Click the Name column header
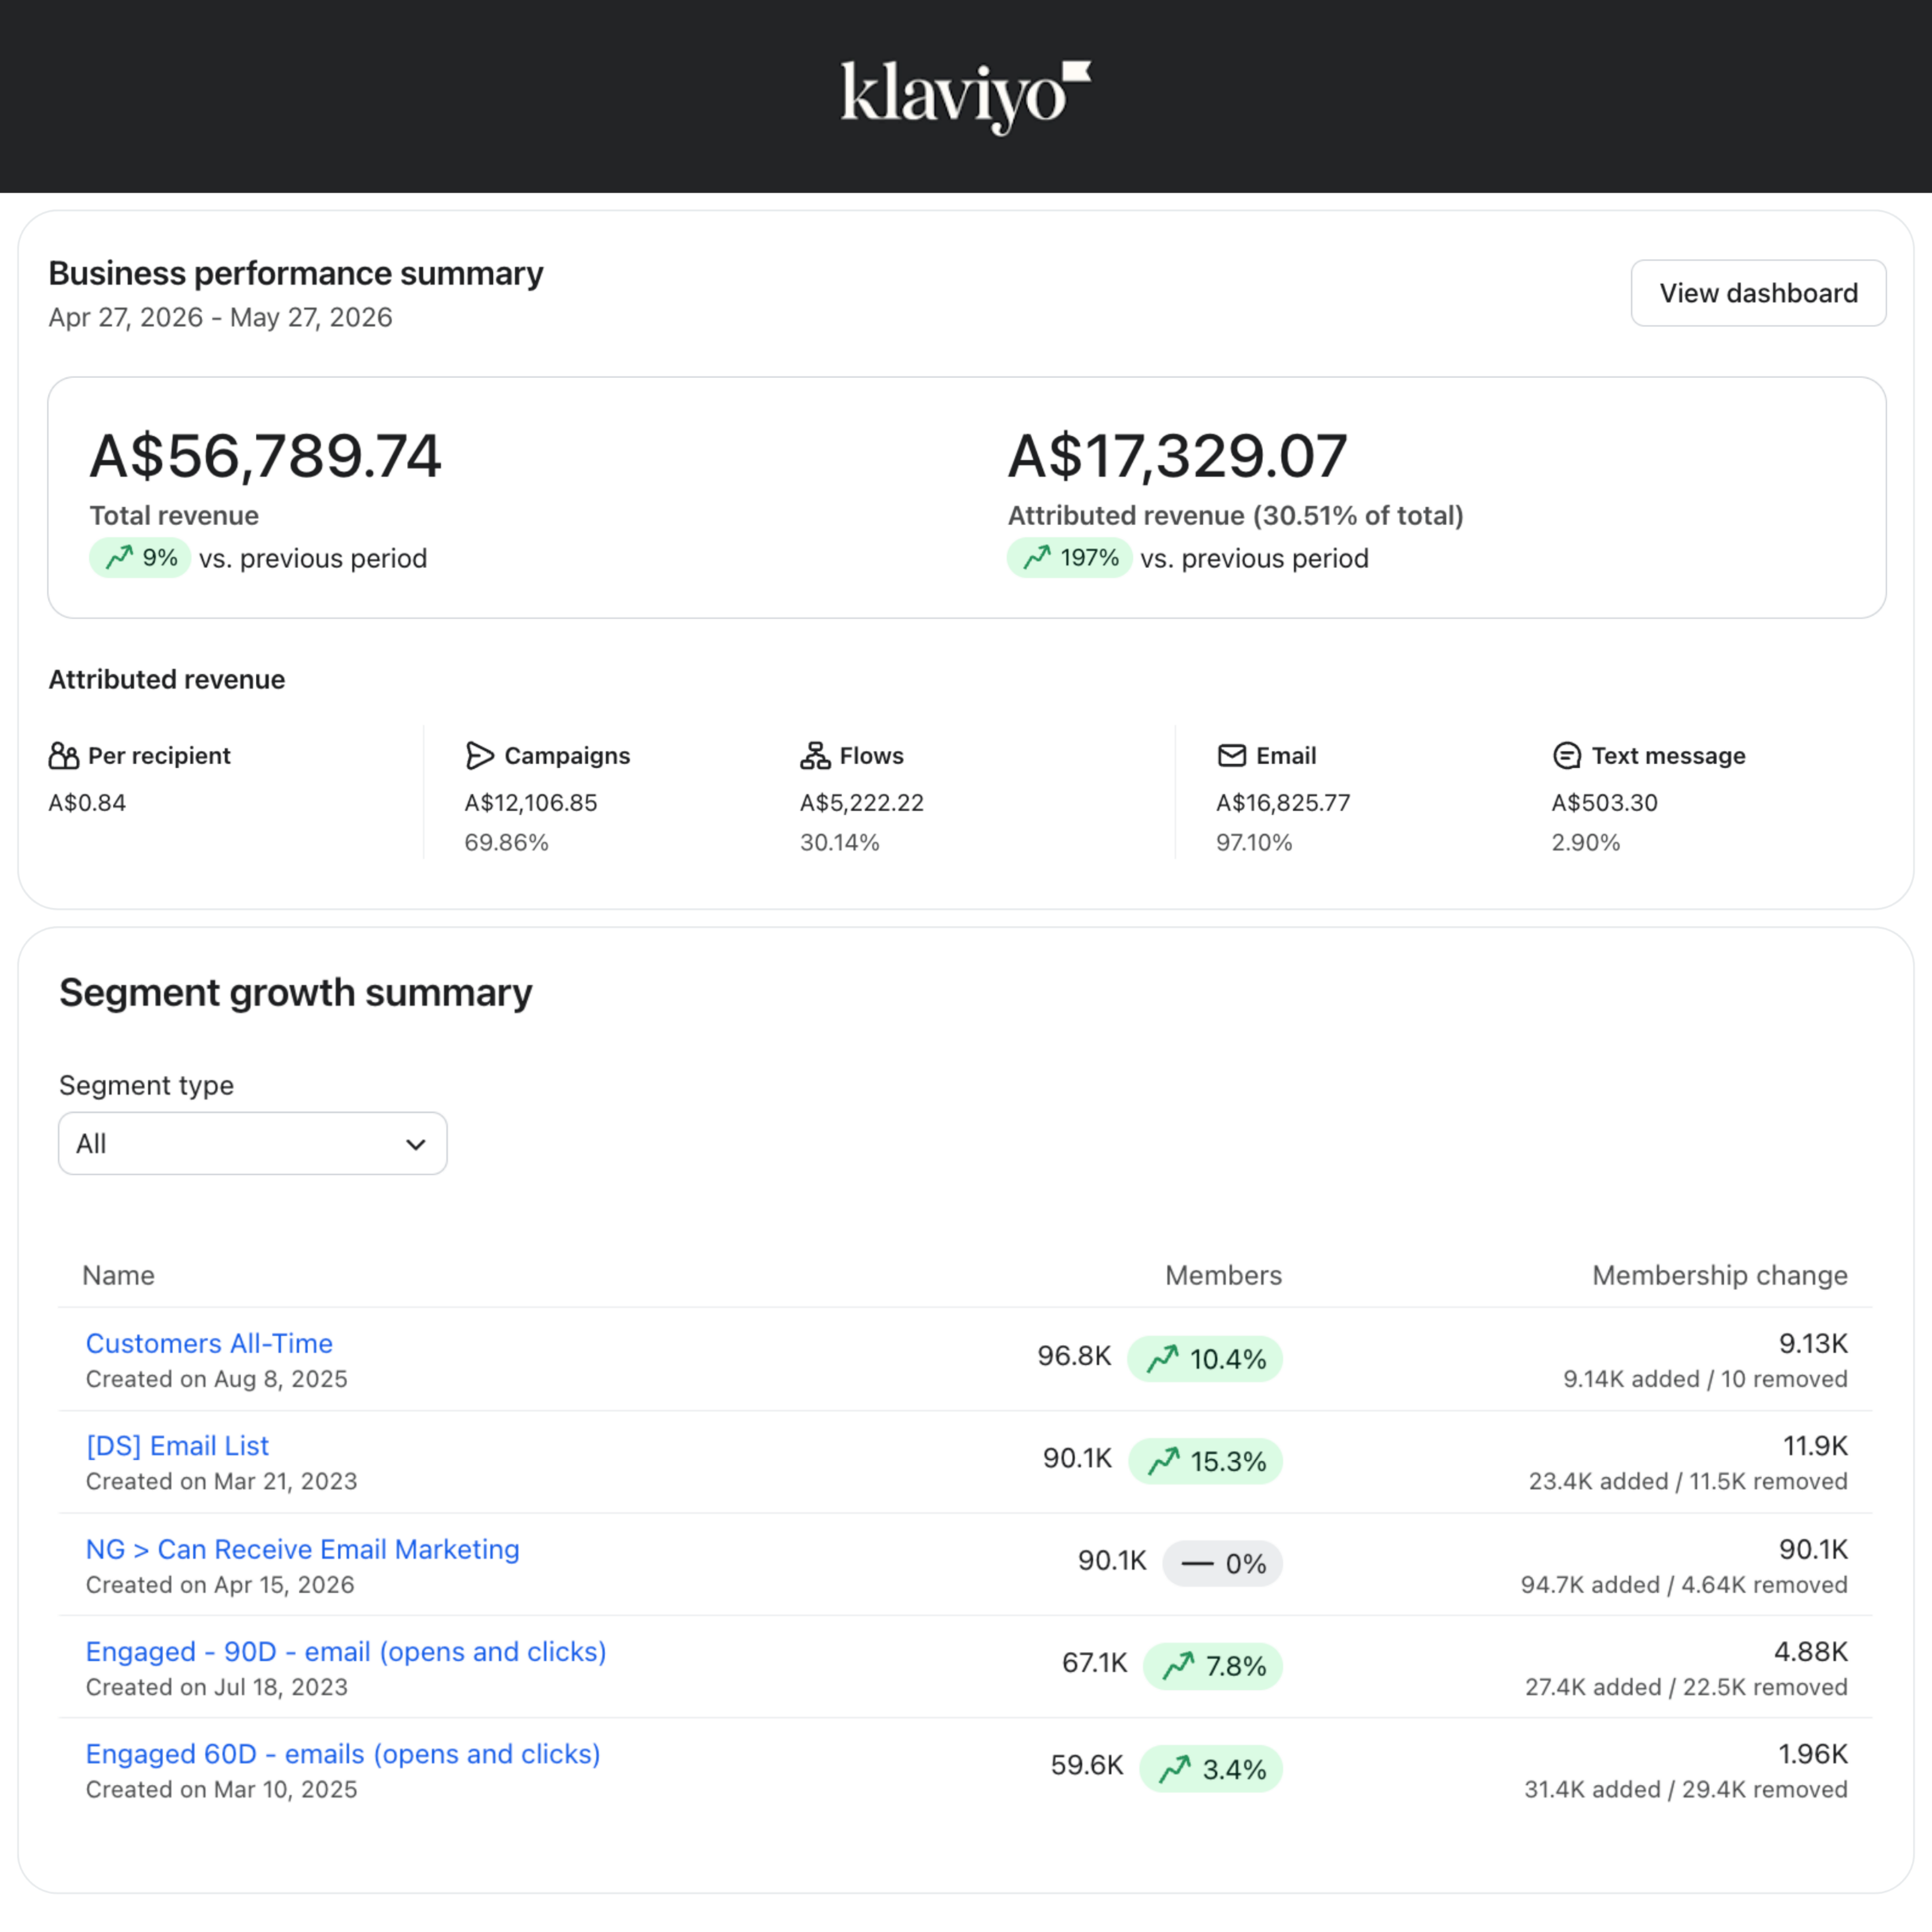 118,1275
